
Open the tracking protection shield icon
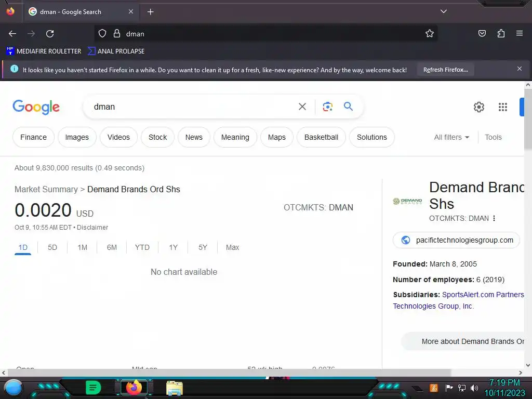tap(102, 34)
